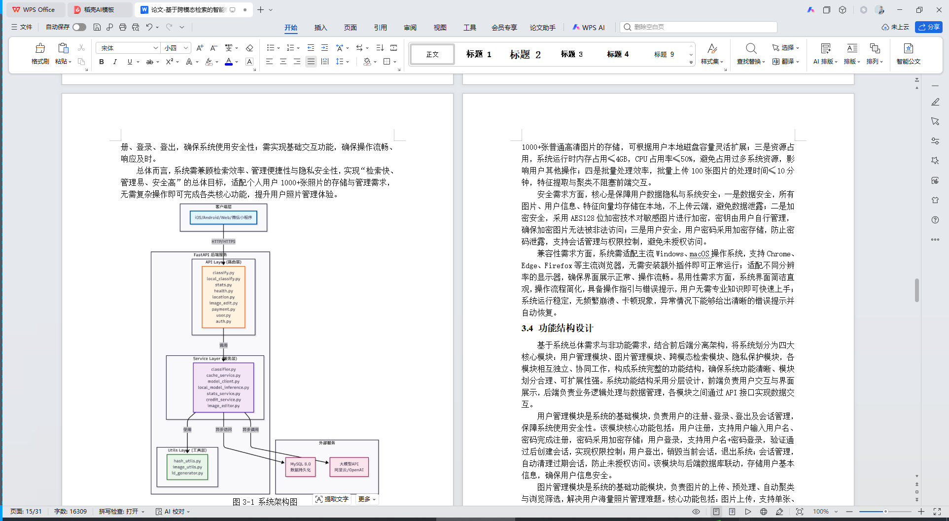Toggle Bold formatting
This screenshot has height=521, width=949.
pos(102,62)
